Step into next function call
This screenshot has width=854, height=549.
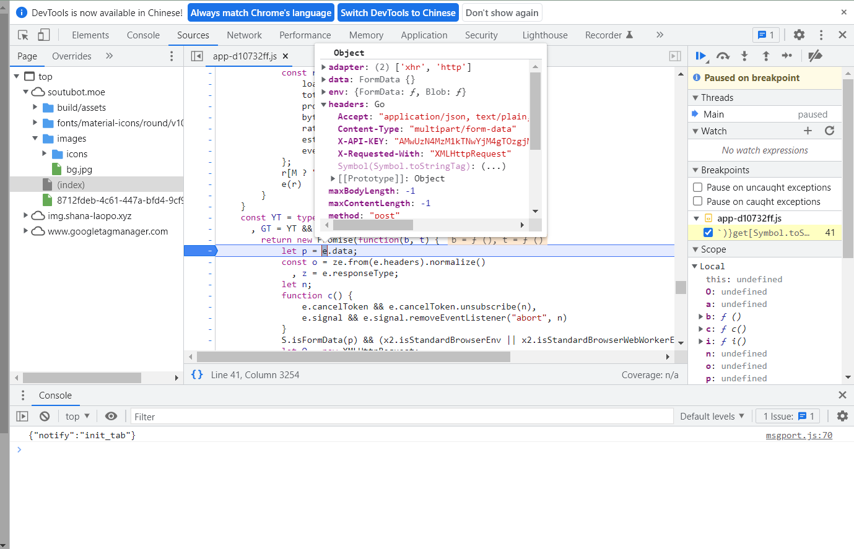744,56
